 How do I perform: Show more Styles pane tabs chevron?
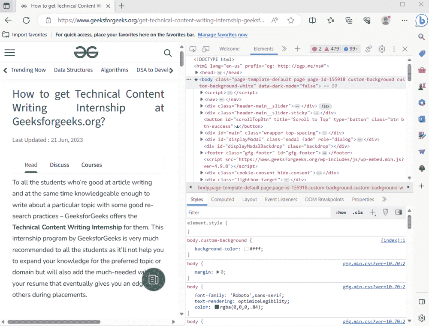click(384, 199)
